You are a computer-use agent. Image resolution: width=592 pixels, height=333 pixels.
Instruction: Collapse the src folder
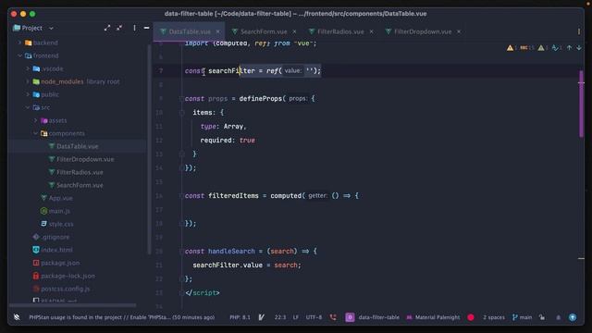point(28,107)
